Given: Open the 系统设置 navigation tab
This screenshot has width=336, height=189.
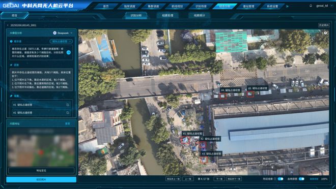Looking at the screenshot, I should point(272,6).
